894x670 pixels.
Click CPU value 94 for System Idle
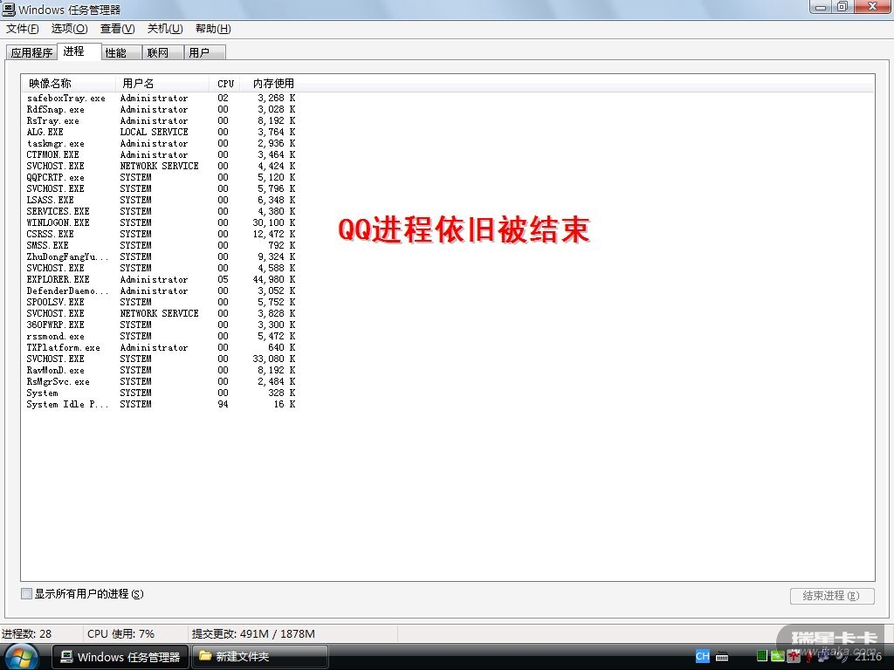[223, 405]
